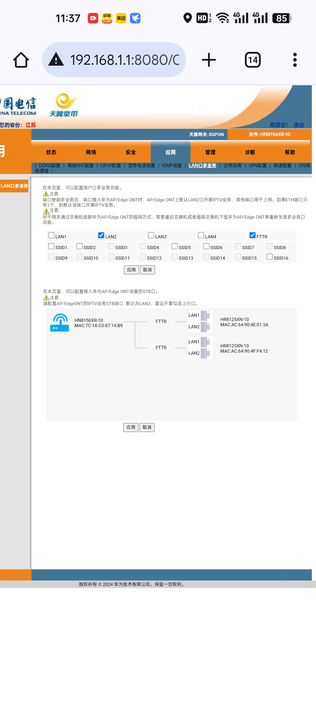
Task: Click the upper FTTR label in topology
Action: 161,321
